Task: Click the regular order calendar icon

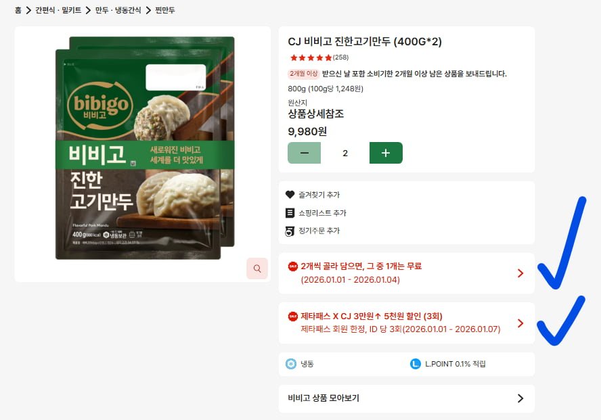Action: (x=290, y=231)
